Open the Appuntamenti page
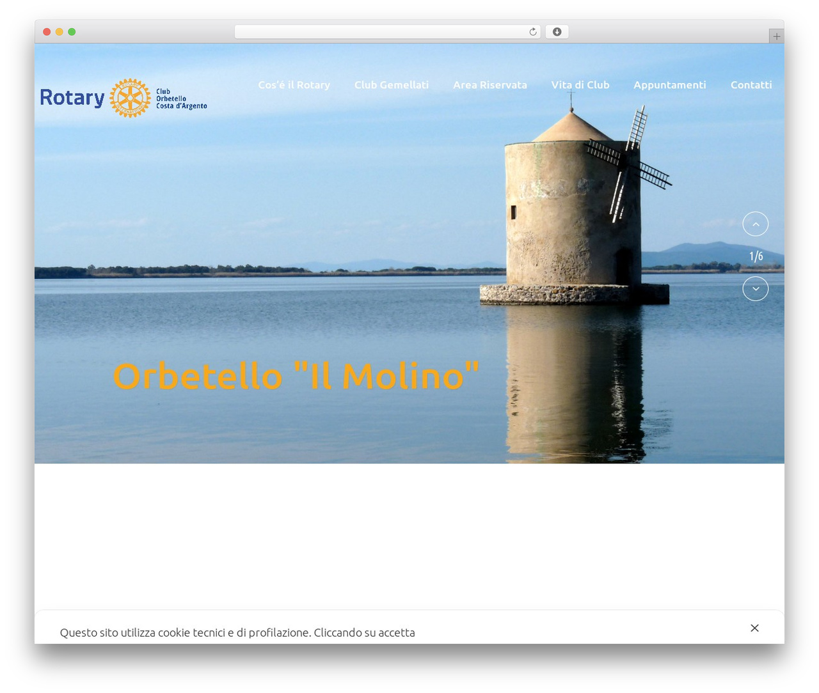The width and height of the screenshot is (819, 693). [670, 84]
